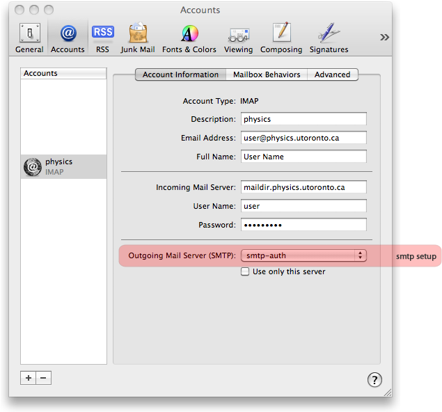Open Junk Mail preferences
Screen dimensions: 442x412
click(138, 38)
